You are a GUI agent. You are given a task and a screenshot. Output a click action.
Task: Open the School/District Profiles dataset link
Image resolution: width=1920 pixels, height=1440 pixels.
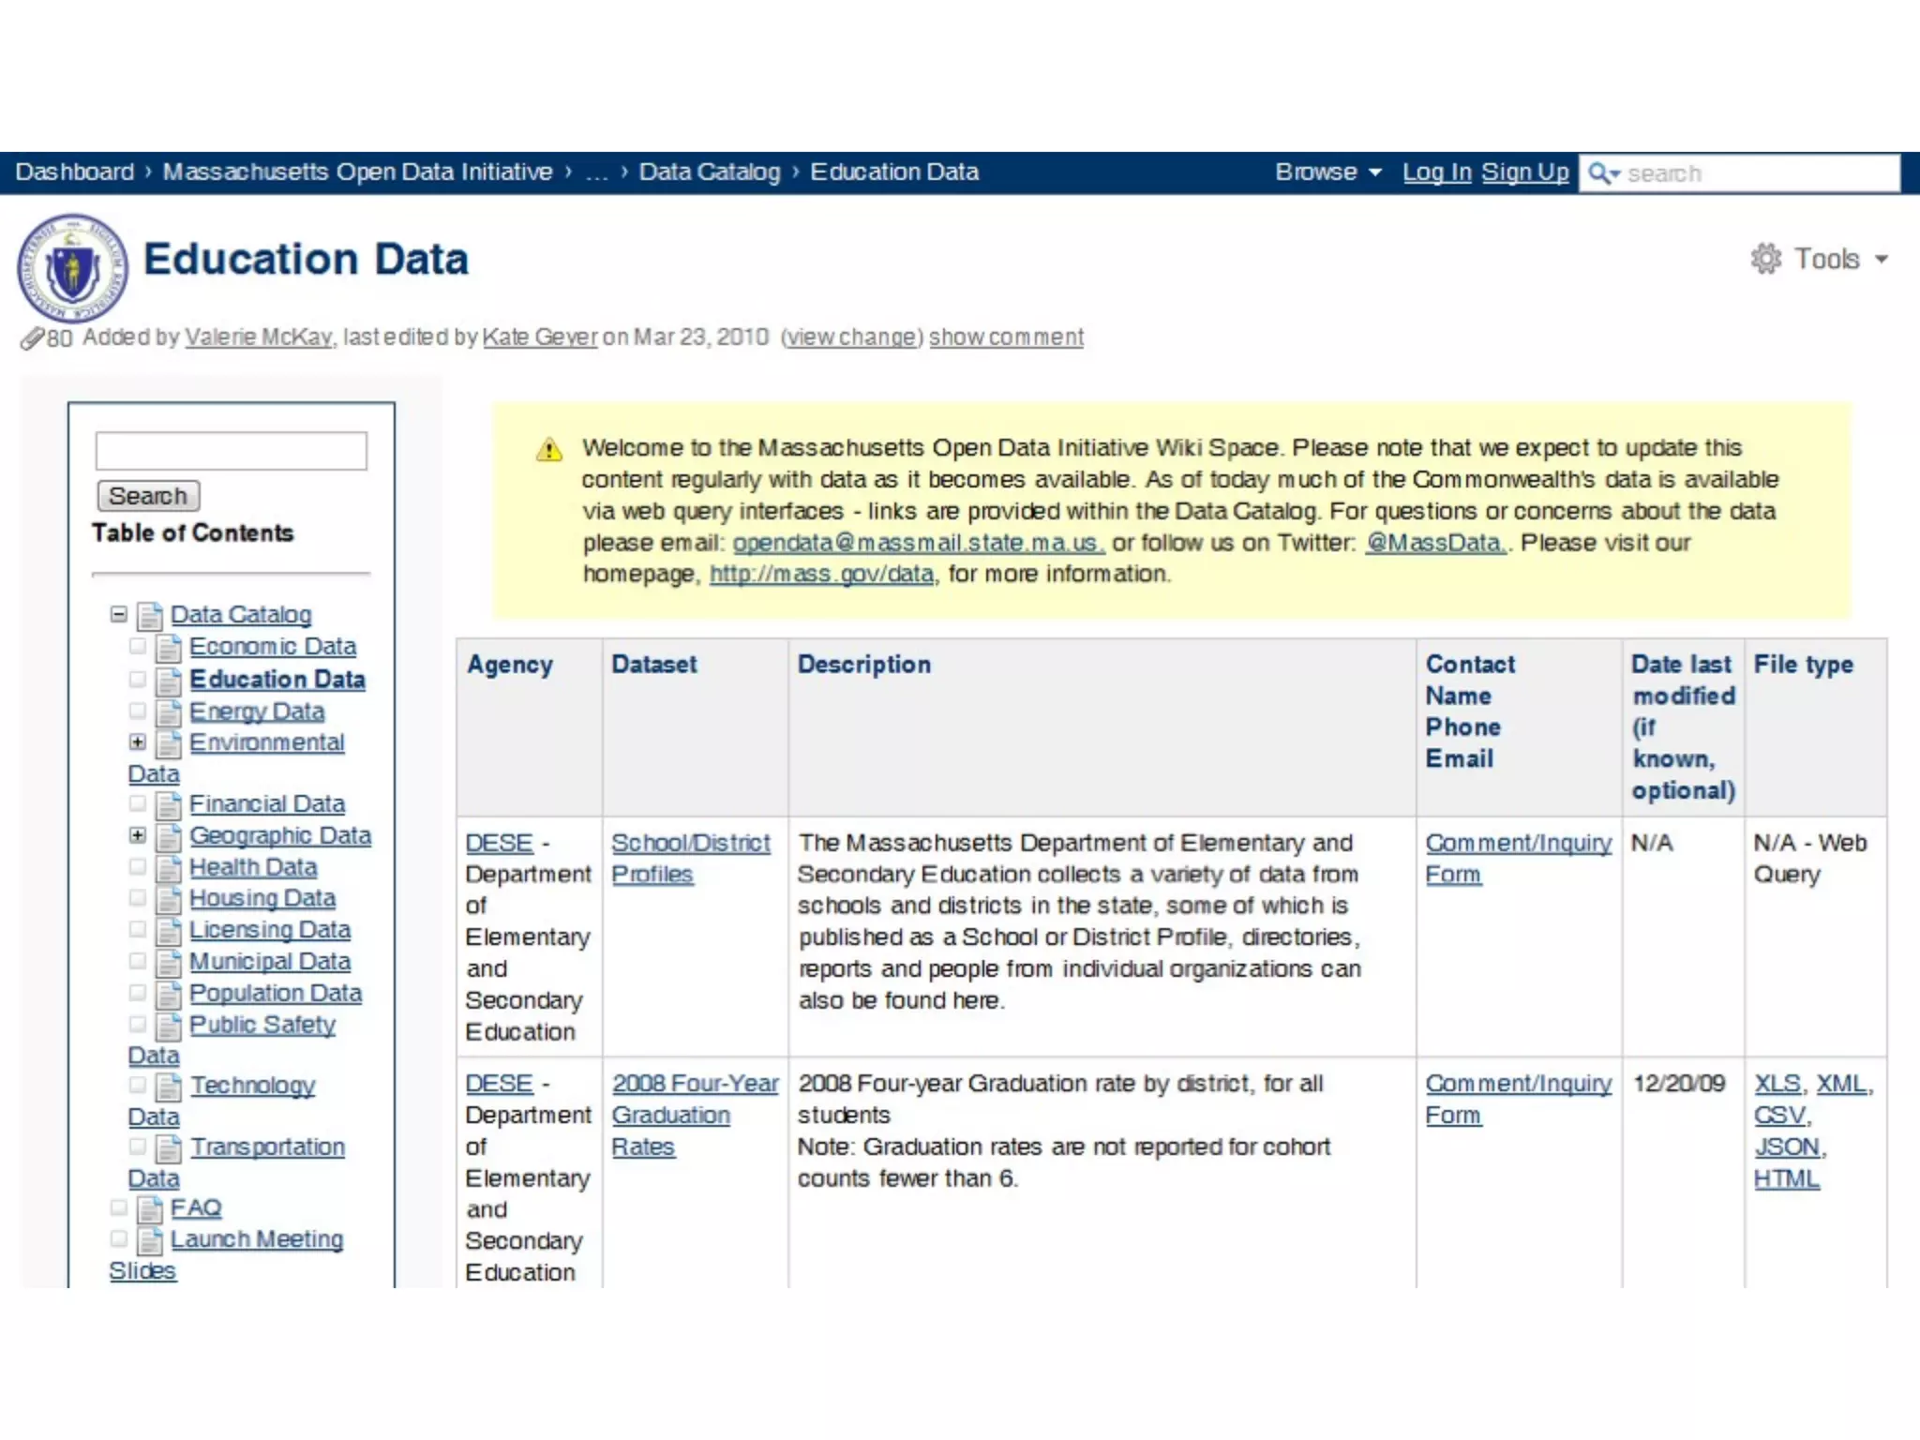(x=690, y=844)
